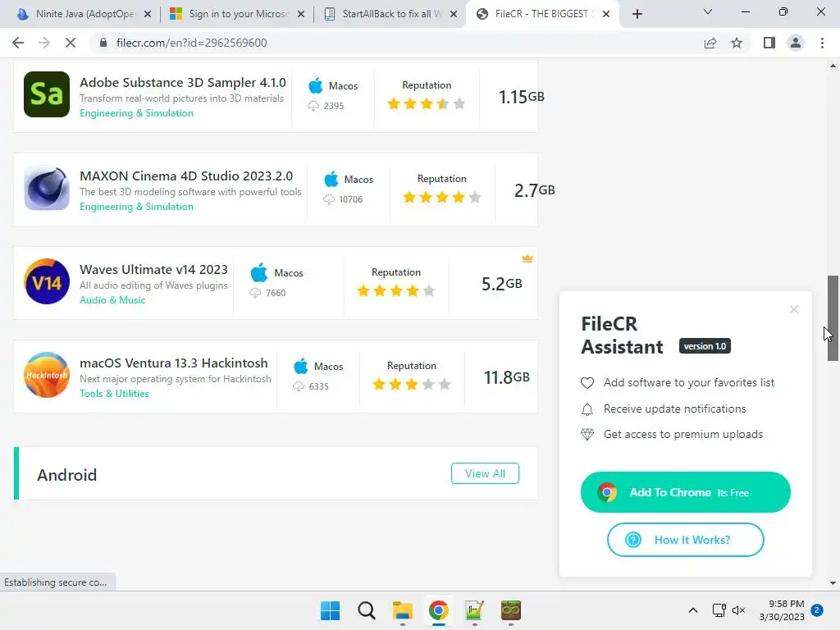Click Macos Apple icon in Hackintosh row
The image size is (840, 630).
click(300, 367)
